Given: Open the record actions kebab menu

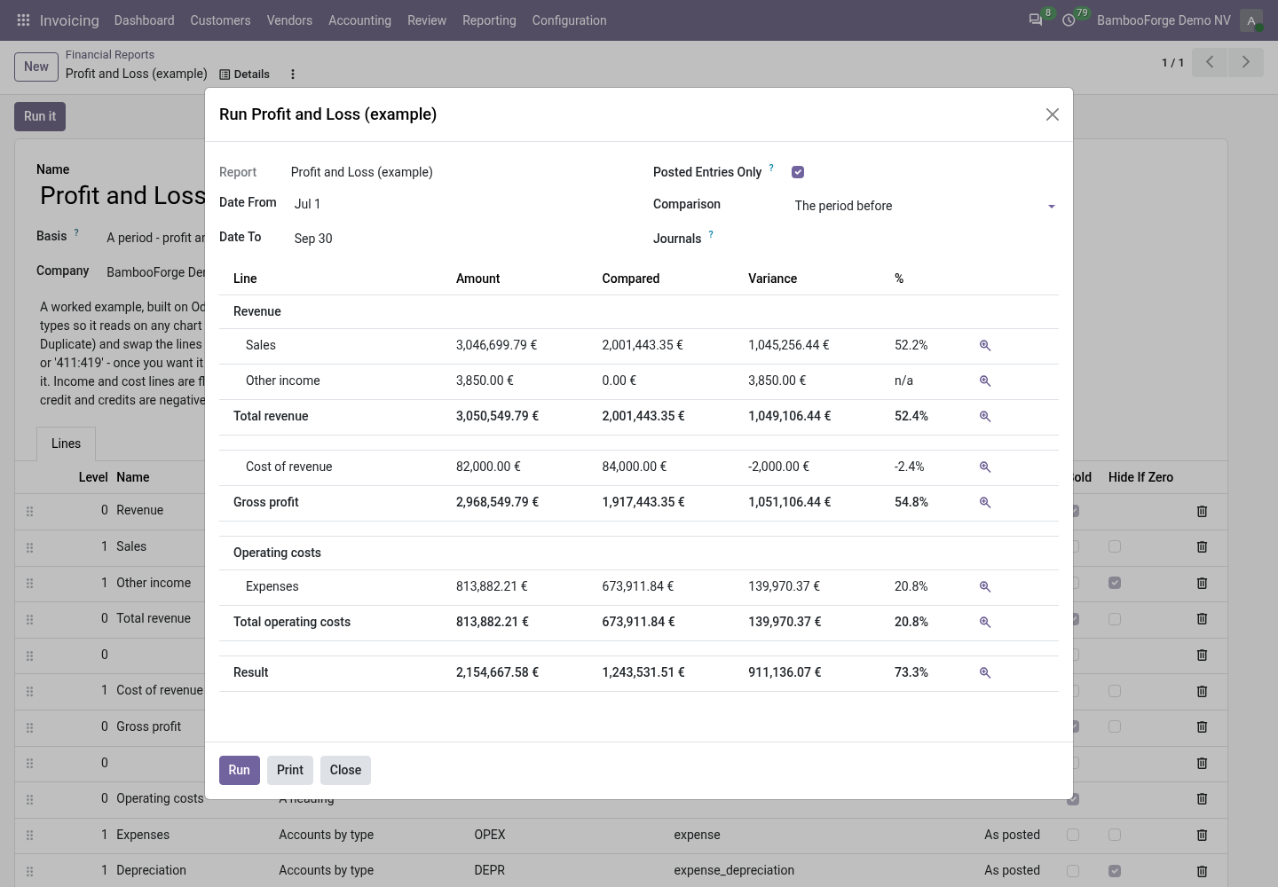Looking at the screenshot, I should 293,75.
